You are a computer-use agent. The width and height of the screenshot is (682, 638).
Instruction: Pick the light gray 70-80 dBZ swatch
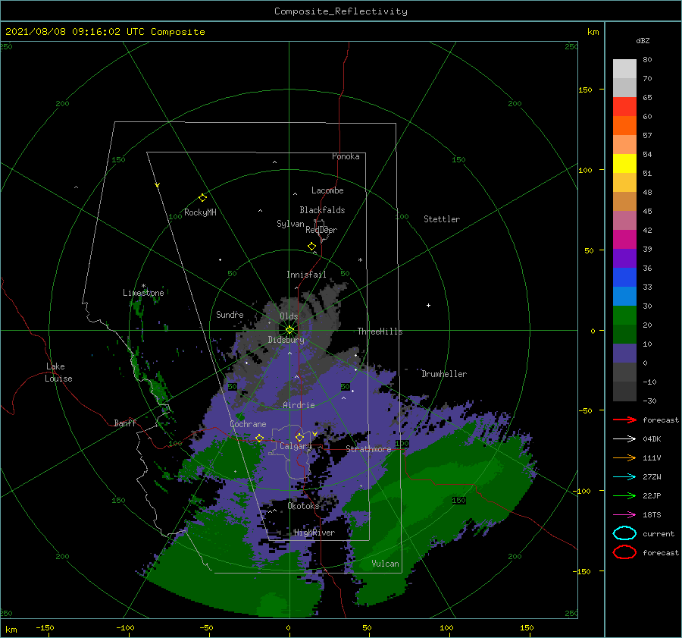point(624,69)
